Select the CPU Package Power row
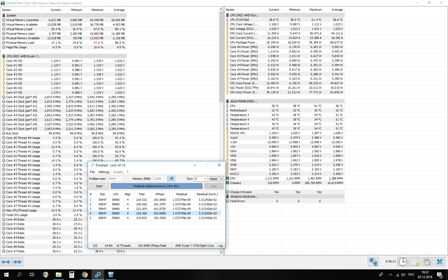 pyautogui.click(x=285, y=42)
